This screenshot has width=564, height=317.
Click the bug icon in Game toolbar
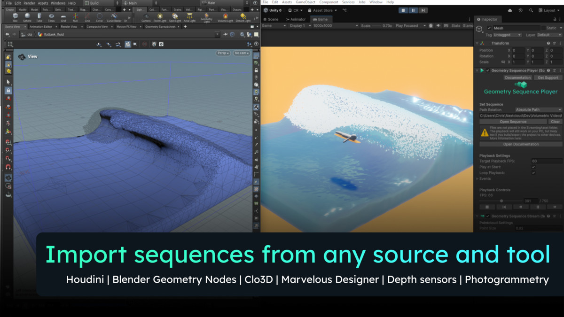click(x=431, y=26)
